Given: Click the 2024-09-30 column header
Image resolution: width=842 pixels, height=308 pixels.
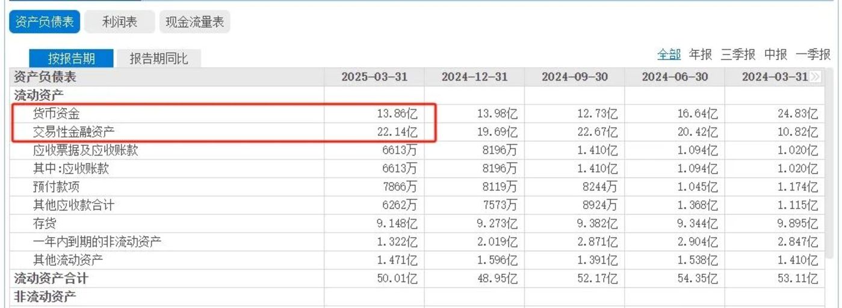Looking at the screenshot, I should coord(574,77).
